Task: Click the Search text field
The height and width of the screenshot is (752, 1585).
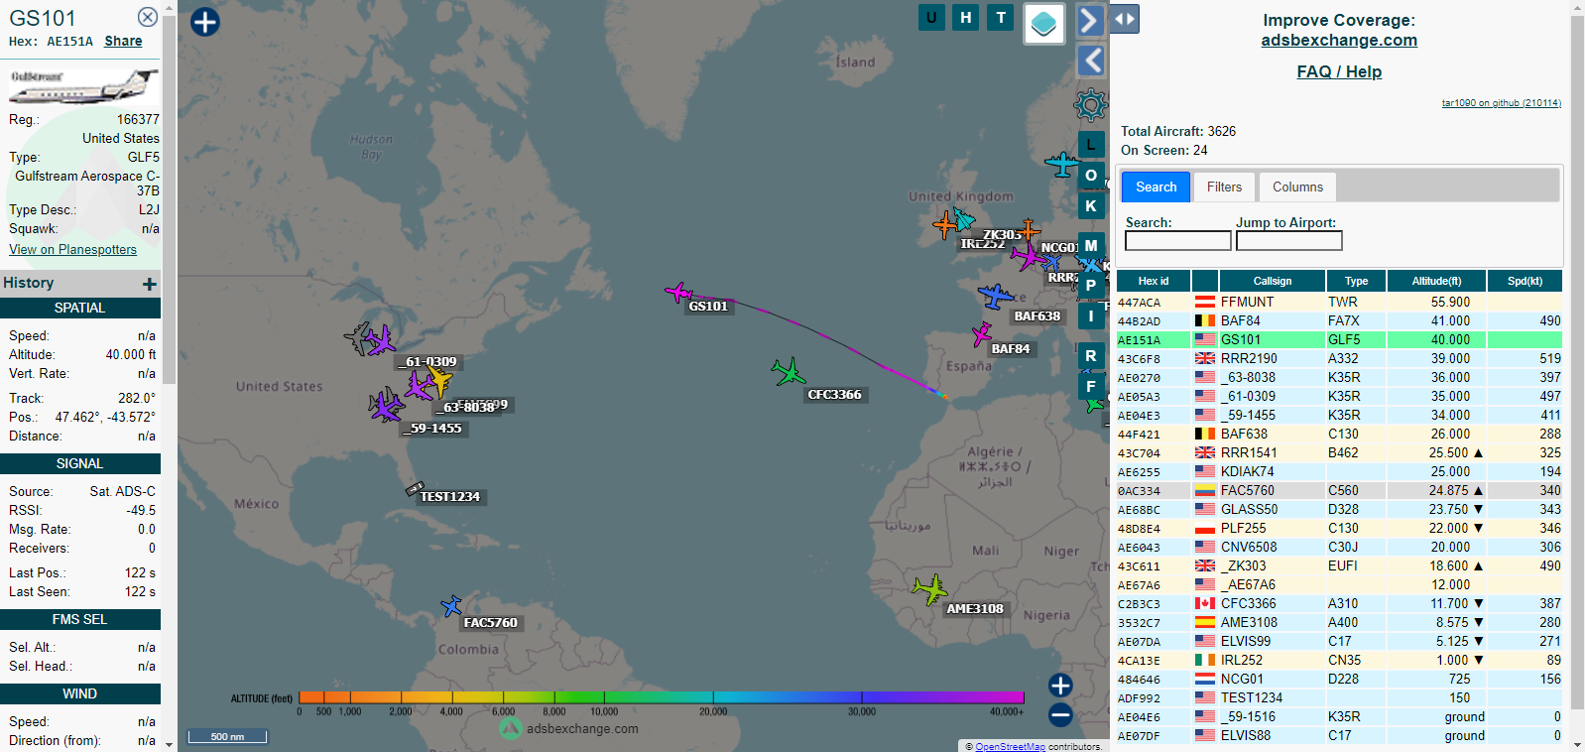Action: [1177, 240]
